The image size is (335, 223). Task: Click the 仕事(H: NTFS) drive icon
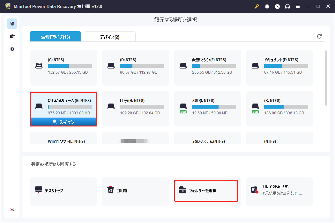click(x=111, y=106)
